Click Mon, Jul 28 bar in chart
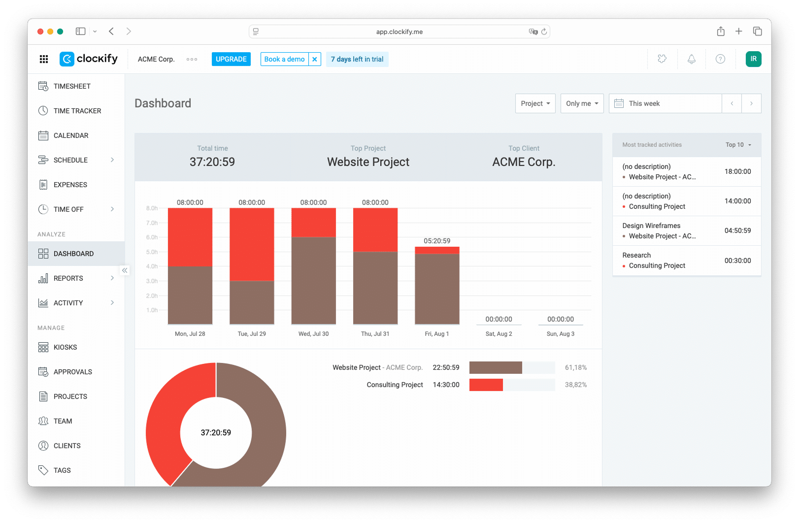This screenshot has width=799, height=523. pyautogui.click(x=190, y=266)
